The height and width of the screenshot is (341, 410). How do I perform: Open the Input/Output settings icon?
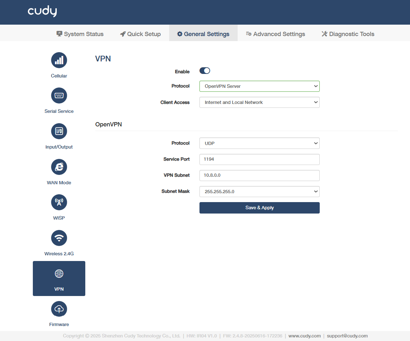59,131
